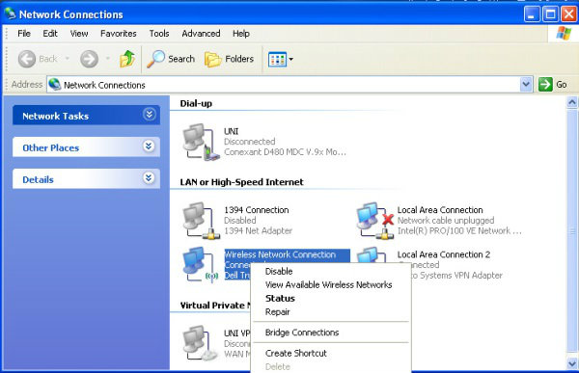Toggle the Folders pane button
Image resolution: width=579 pixels, height=373 pixels.
pyautogui.click(x=230, y=59)
